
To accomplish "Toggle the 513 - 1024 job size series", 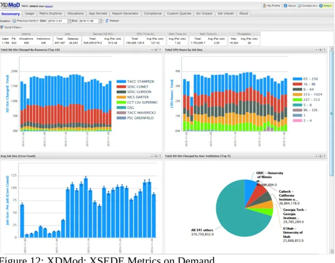I will coord(307,94).
